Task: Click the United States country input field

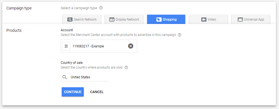Action: (x=85, y=77)
